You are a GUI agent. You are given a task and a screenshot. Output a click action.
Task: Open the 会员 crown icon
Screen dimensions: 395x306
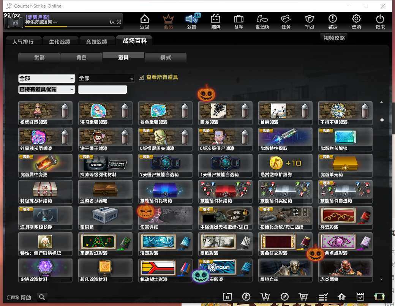pos(168,22)
